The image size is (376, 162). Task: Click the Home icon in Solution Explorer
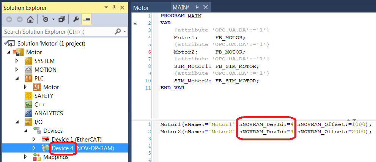click(x=30, y=19)
